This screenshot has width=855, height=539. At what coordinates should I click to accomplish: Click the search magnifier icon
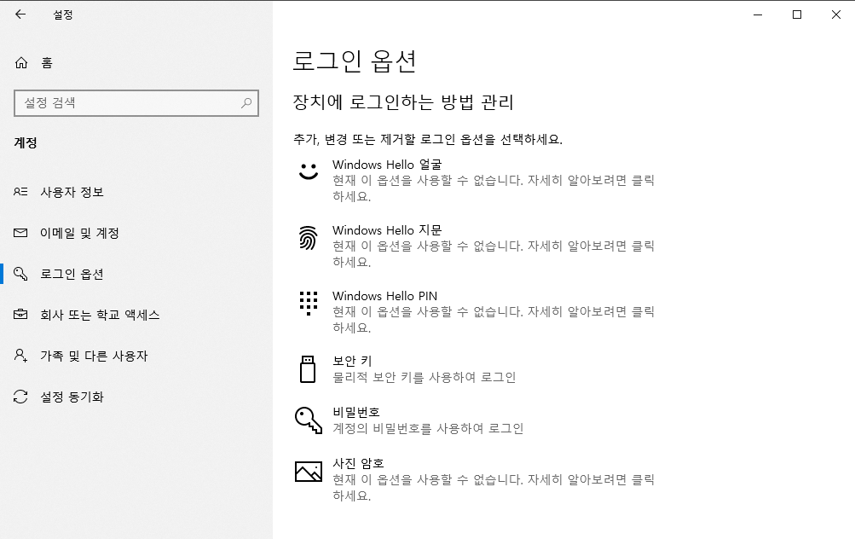pyautogui.click(x=246, y=102)
